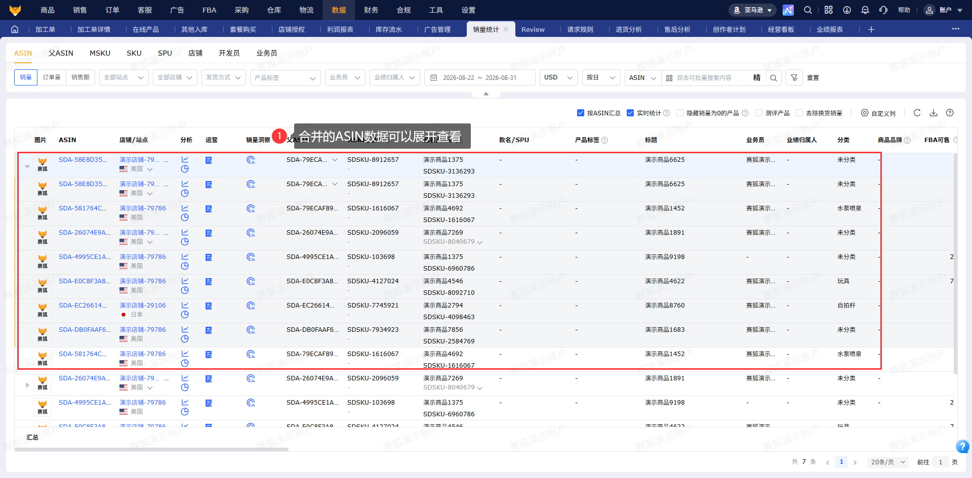
Task: Open the 全部店铺 dropdown
Action: (x=175, y=77)
